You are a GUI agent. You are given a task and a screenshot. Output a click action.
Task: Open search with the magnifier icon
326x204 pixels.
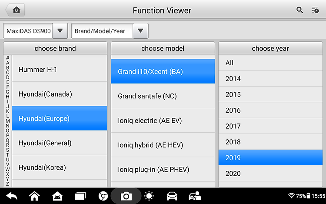click(299, 10)
